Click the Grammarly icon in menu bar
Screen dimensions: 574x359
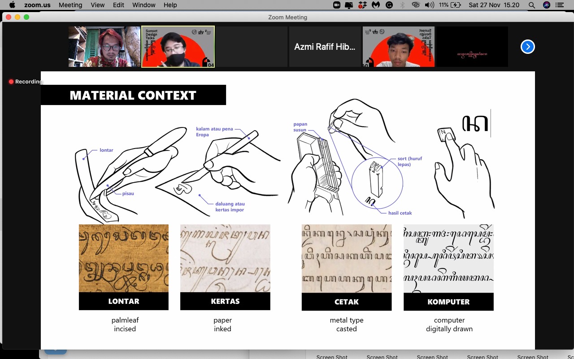[389, 5]
